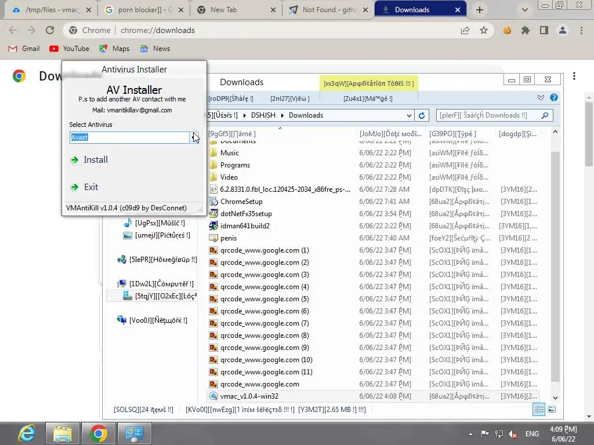The width and height of the screenshot is (594, 445).
Task: Open the Chrome extensions puzzle icon
Action: click(x=526, y=30)
